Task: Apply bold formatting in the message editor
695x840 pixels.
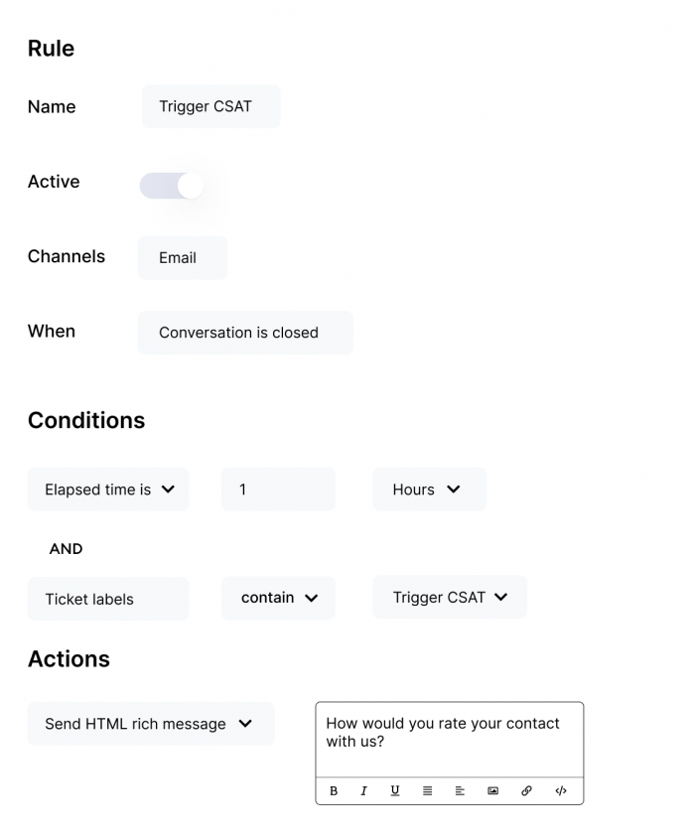Action: pos(334,790)
